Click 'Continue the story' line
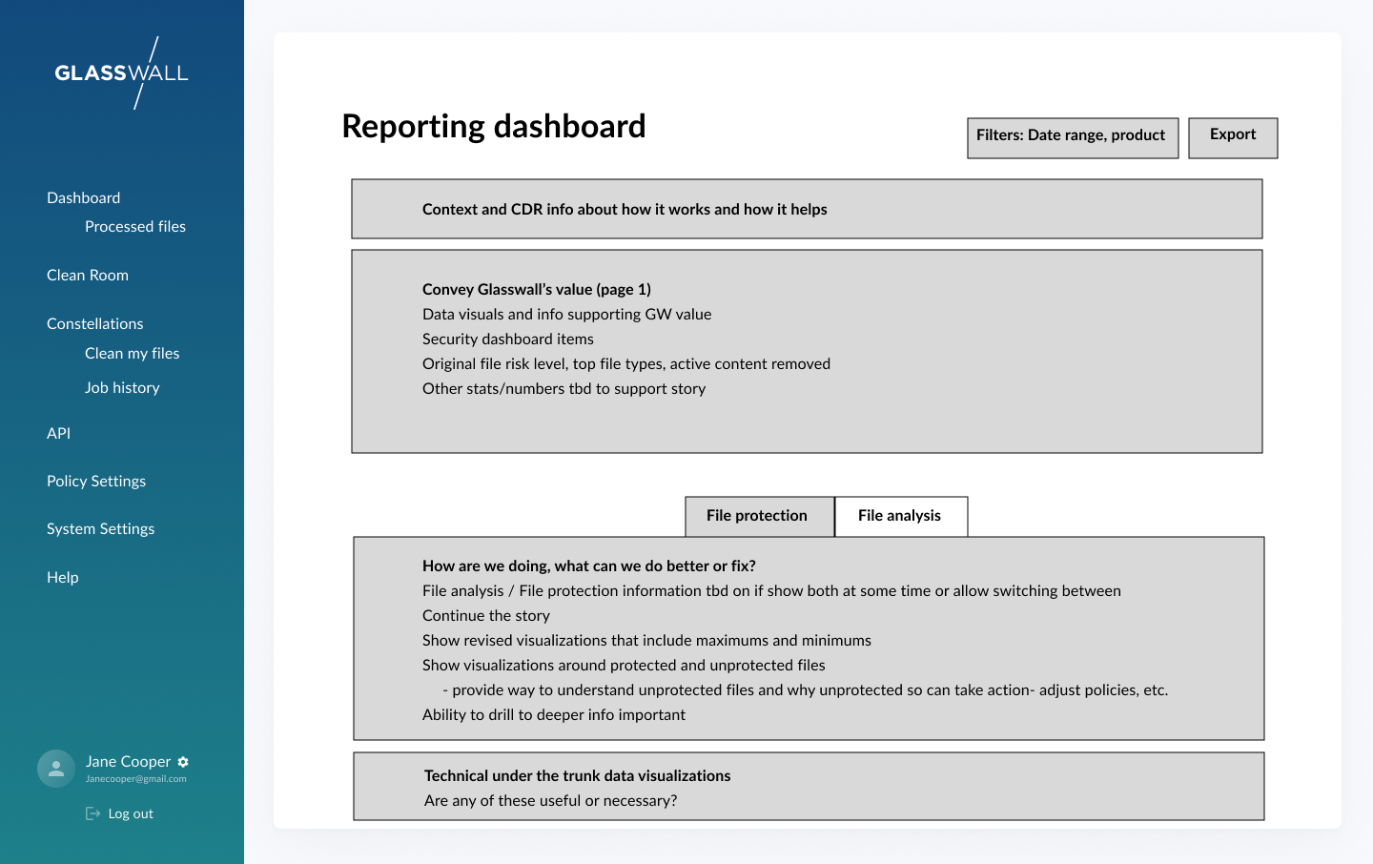Viewport: 1373px width, 864px height. 486,616
